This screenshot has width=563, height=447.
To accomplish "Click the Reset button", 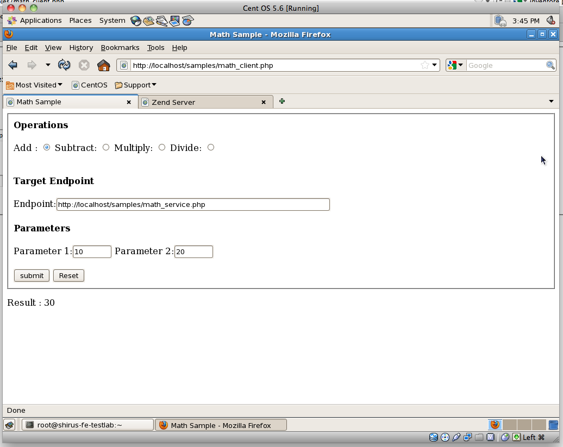I will (x=68, y=275).
